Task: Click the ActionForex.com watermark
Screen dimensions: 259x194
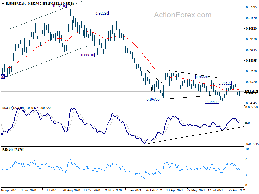Action: click(183, 15)
